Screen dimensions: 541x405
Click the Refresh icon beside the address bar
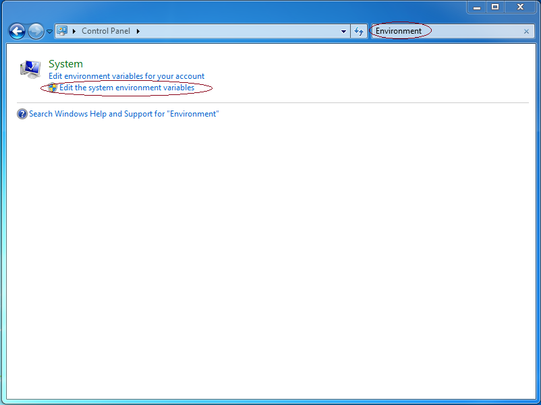pyautogui.click(x=360, y=31)
